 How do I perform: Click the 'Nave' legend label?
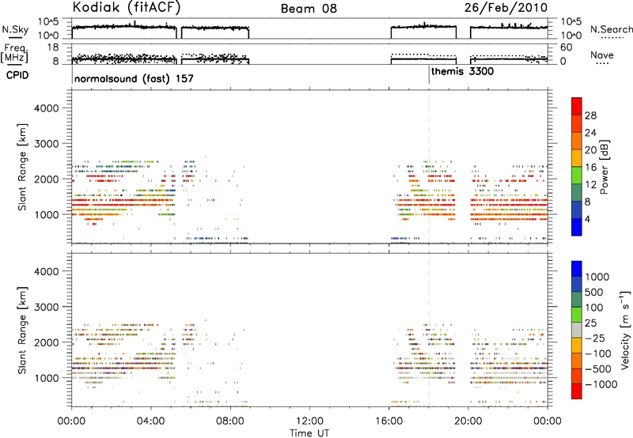tap(602, 55)
